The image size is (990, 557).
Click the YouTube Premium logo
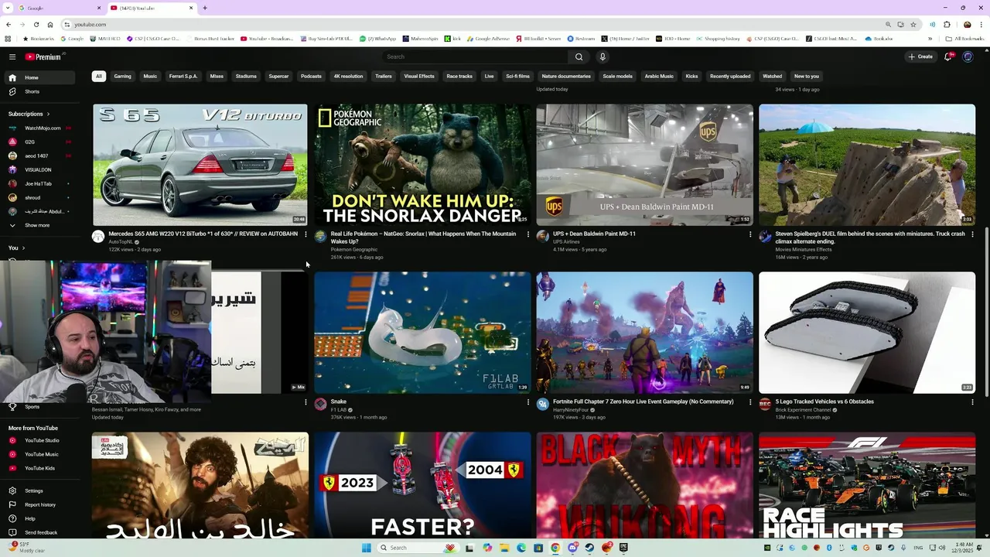point(43,56)
